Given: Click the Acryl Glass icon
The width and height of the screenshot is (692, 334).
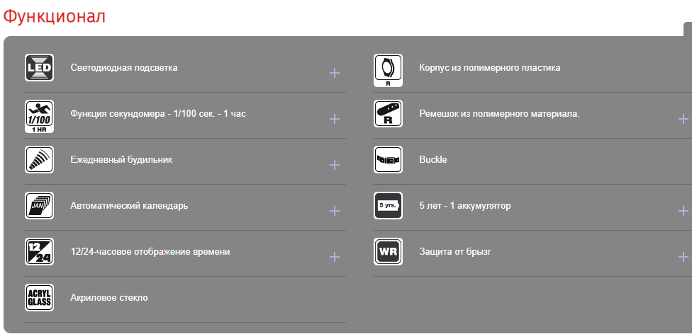Looking at the screenshot, I should click(x=39, y=298).
